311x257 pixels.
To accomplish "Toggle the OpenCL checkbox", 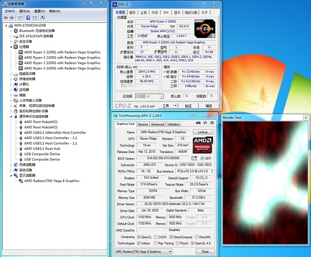I will (x=139, y=237).
